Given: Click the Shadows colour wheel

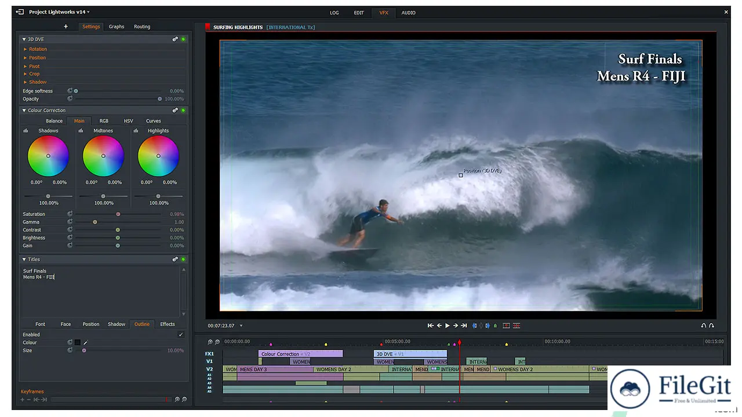Looking at the screenshot, I should pos(48,156).
